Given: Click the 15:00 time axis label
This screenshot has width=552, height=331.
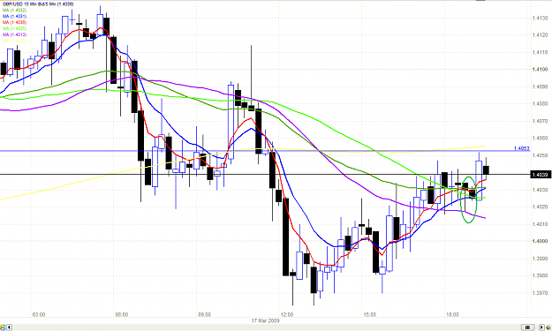Looking at the screenshot, I should 370,314.
